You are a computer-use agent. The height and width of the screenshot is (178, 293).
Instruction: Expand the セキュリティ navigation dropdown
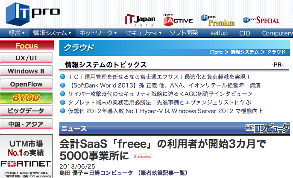pos(144,33)
